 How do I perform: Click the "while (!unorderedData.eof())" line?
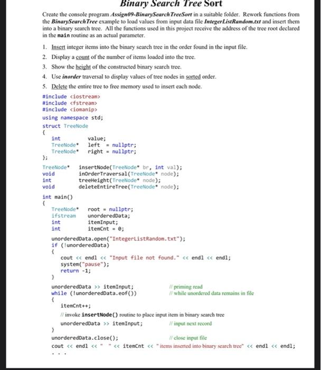coord(94,293)
